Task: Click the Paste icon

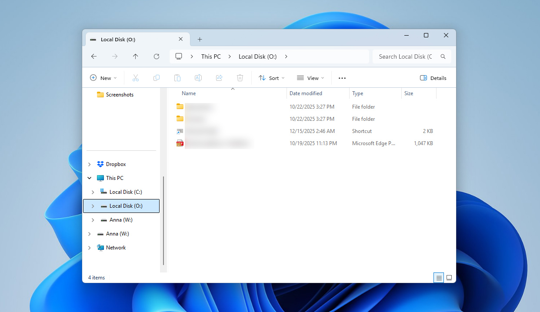Action: pos(177,78)
